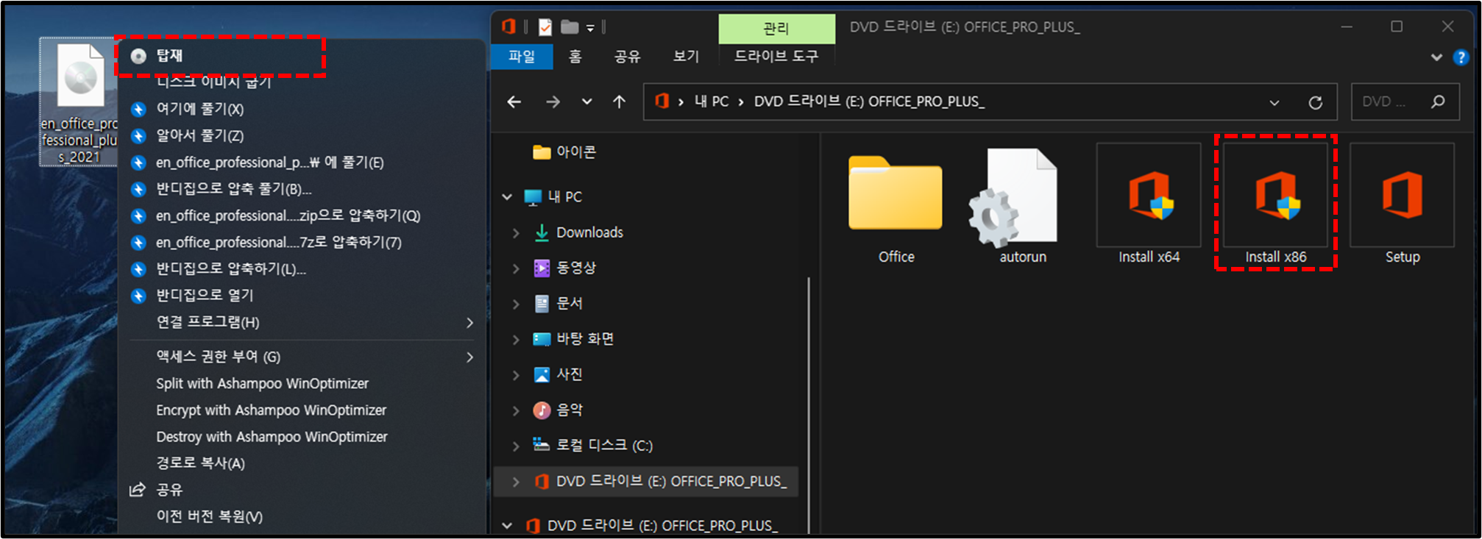The width and height of the screenshot is (1482, 539).
Task: Choose 경로로 복사(A) menu entry
Action: pos(200,463)
